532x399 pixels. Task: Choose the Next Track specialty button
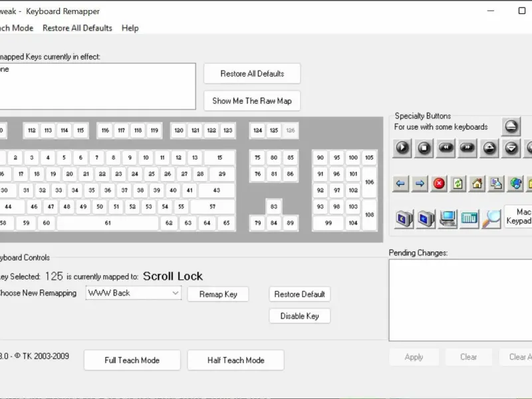(x=467, y=148)
